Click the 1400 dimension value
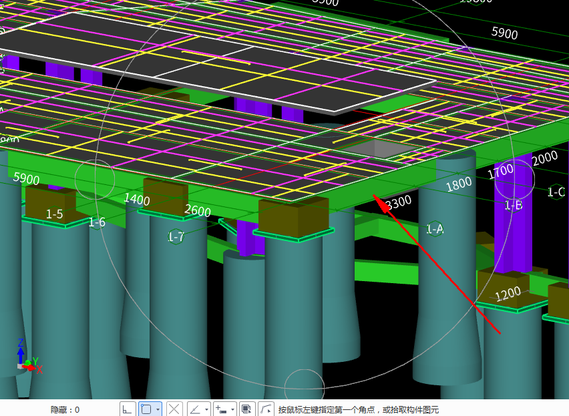Viewport: 569px width, 416px height. 137,199
